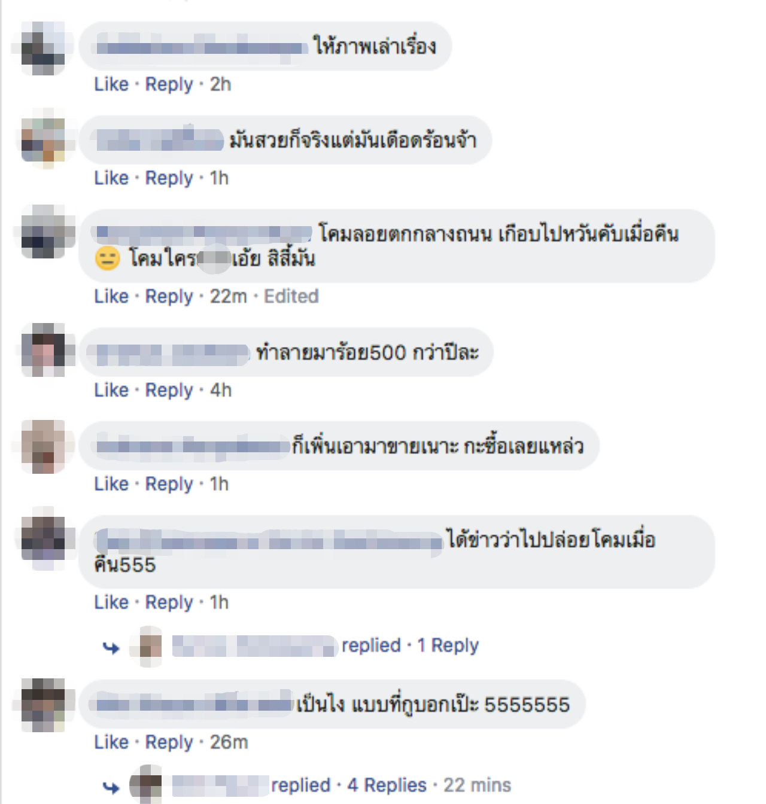766x804 pixels.
Task: Click the neutral face emoji in the comment
Action: [x=108, y=259]
